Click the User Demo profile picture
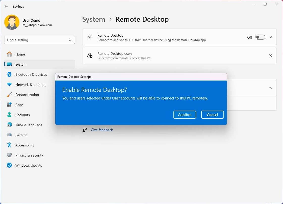 [12, 22]
